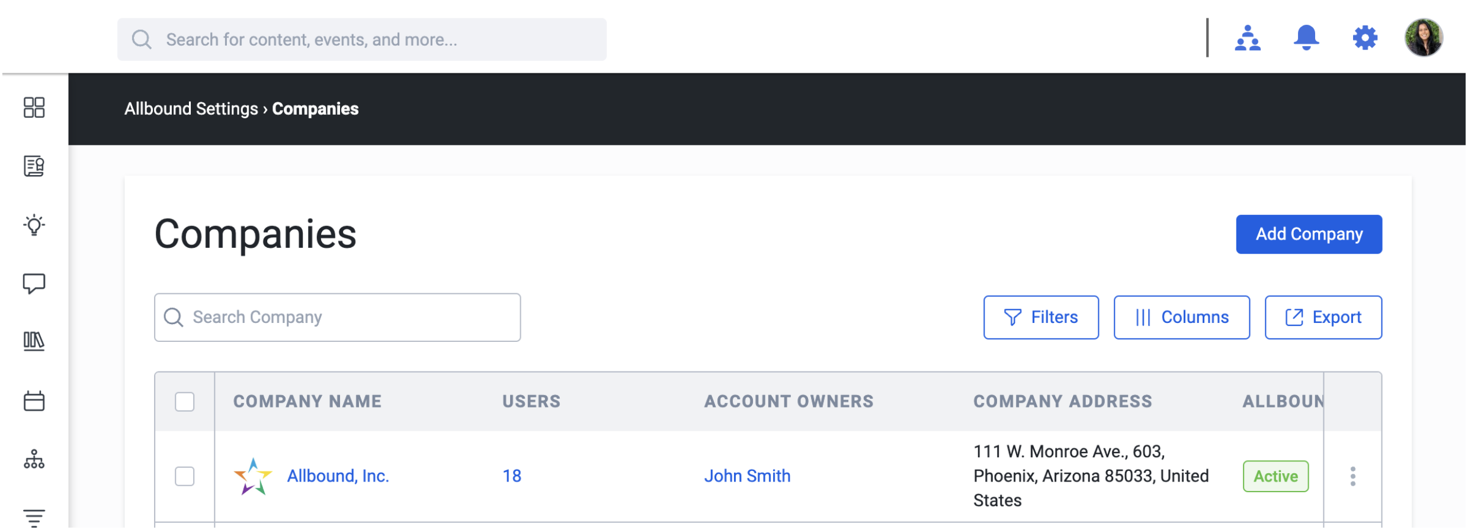Open the org hierarchy icon in sidebar
The image size is (1468, 530).
(34, 460)
